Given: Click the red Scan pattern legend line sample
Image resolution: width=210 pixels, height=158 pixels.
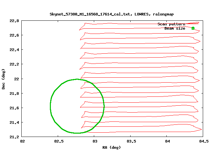Looking at the screenshot, I should coord(193,24).
